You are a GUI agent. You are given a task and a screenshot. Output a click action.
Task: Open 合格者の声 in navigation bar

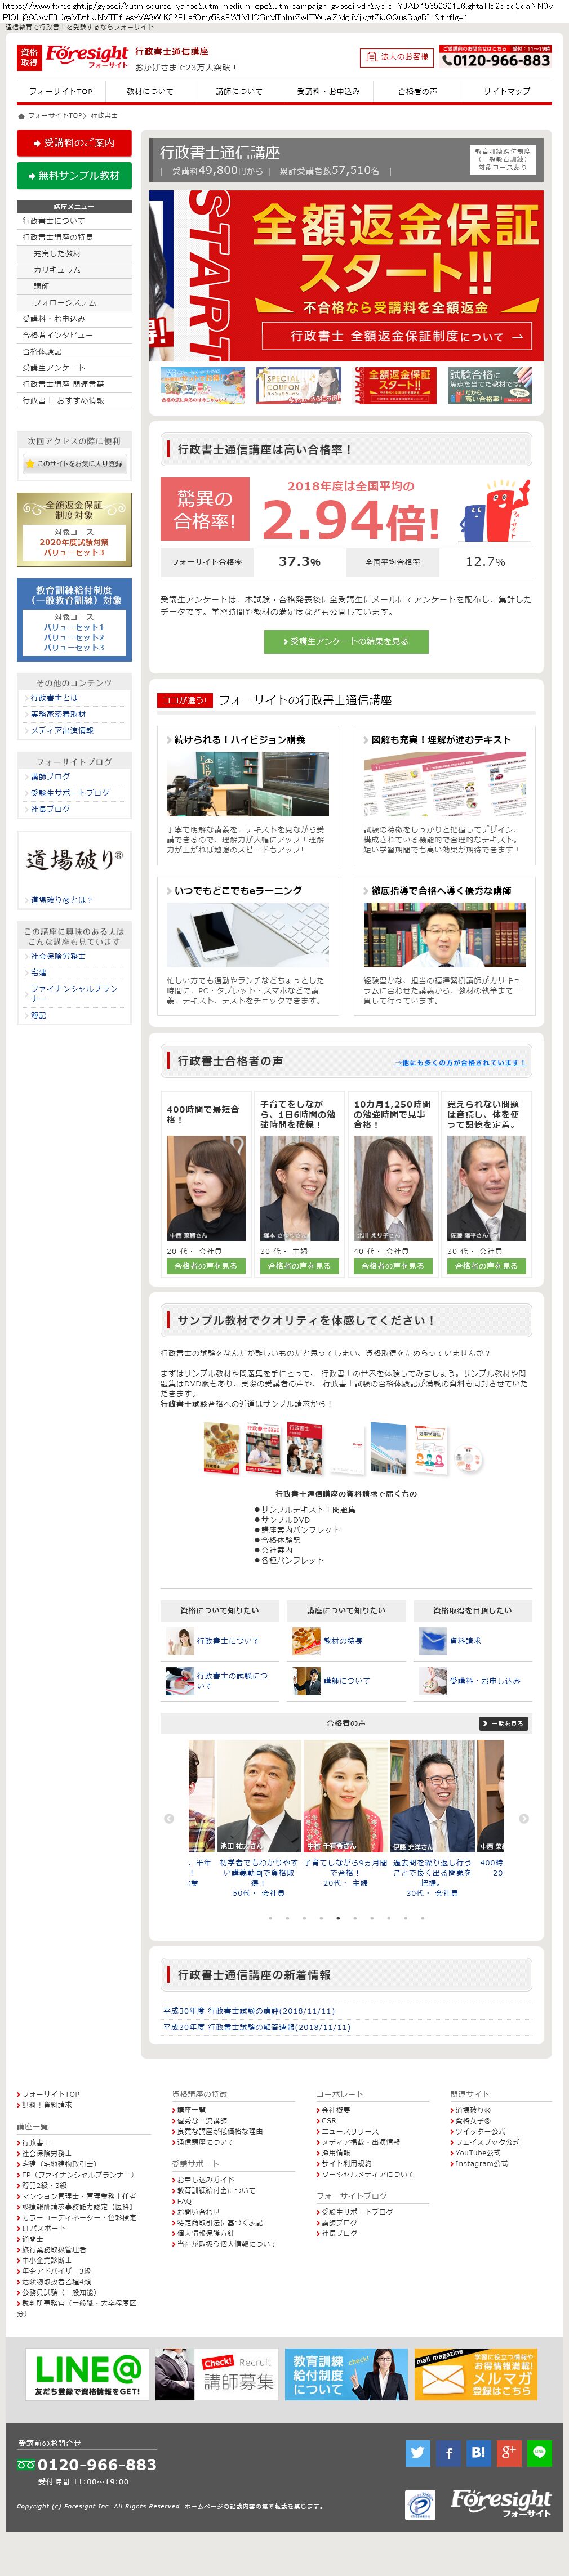[417, 91]
